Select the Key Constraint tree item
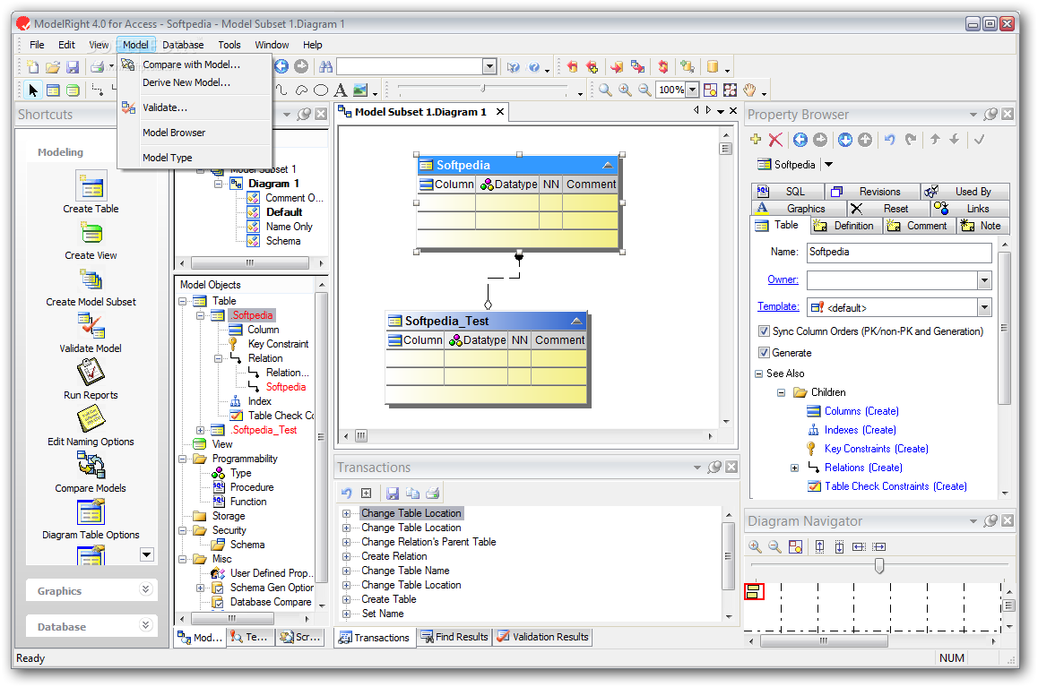This screenshot has width=1038, height=687. coord(278,345)
